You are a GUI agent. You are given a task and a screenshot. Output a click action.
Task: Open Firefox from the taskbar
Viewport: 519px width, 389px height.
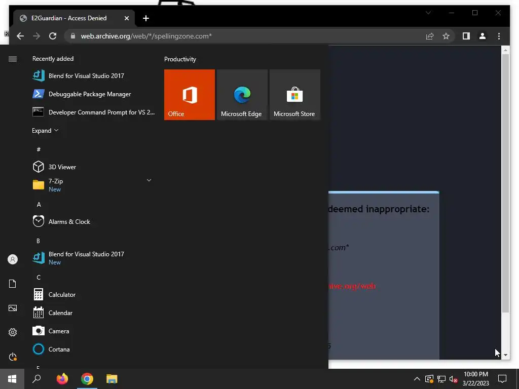click(x=62, y=379)
